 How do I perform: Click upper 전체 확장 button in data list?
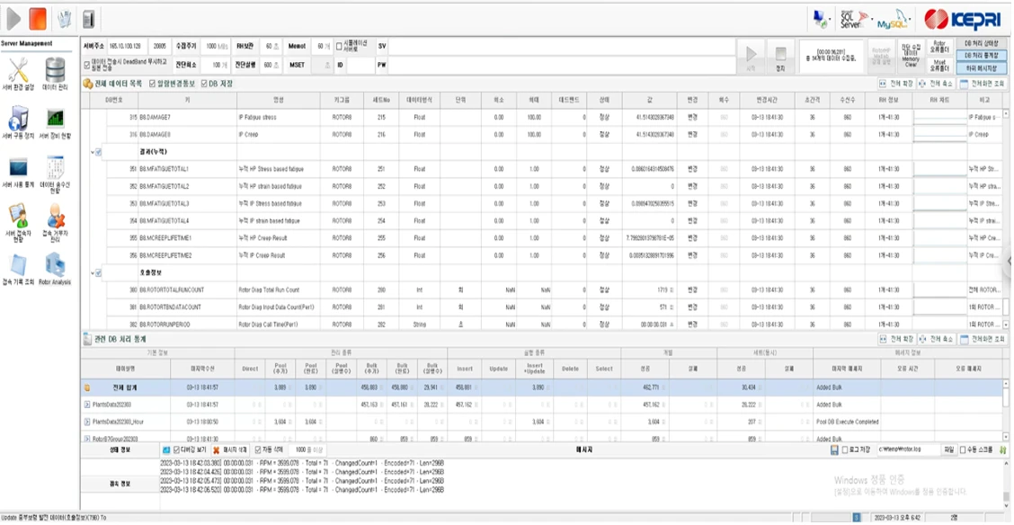(896, 84)
